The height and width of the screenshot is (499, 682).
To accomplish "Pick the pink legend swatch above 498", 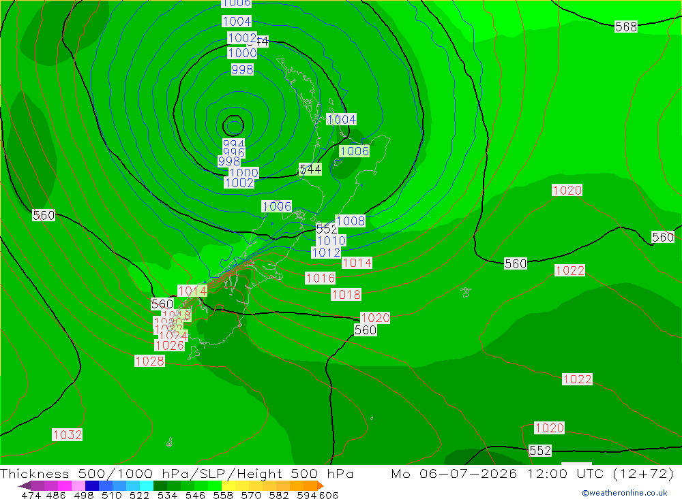I will point(78,485).
